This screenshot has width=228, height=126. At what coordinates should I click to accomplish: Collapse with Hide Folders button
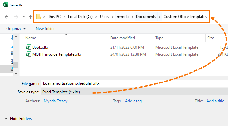(18, 119)
